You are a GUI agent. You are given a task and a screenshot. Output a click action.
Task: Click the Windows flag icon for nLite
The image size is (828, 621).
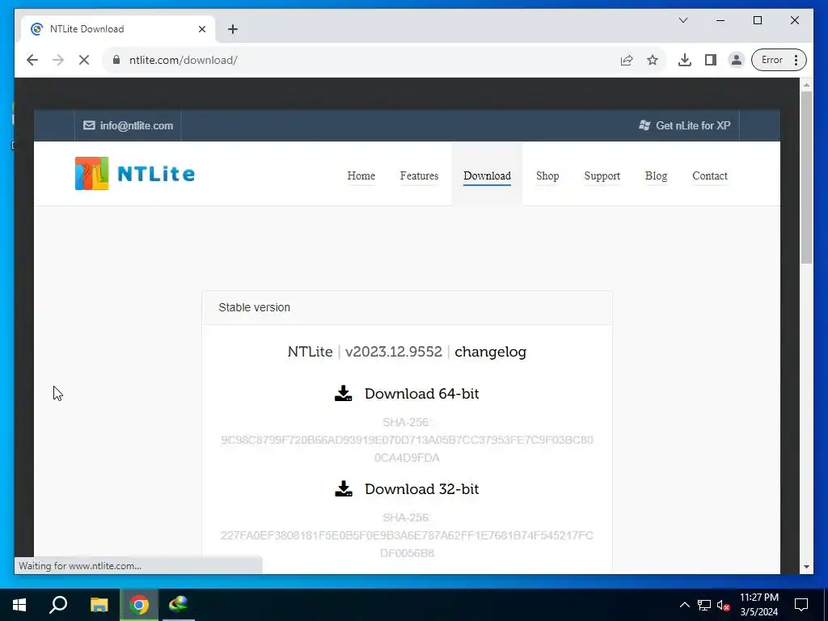tap(644, 125)
